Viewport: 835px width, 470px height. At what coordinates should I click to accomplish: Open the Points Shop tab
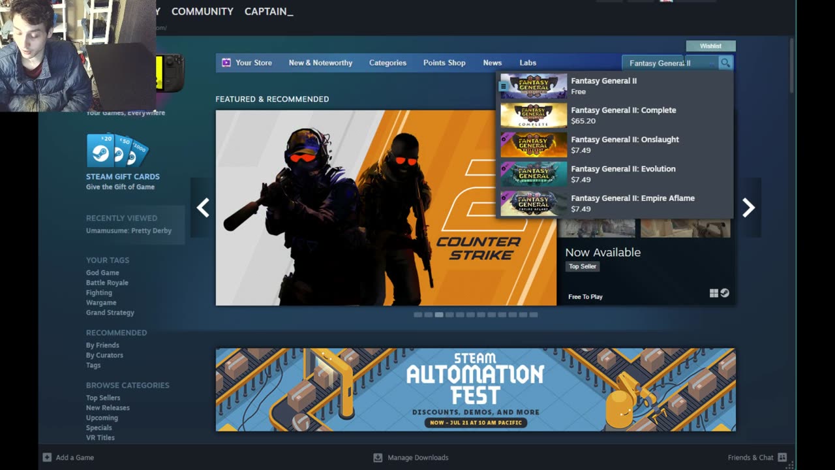pyautogui.click(x=444, y=63)
